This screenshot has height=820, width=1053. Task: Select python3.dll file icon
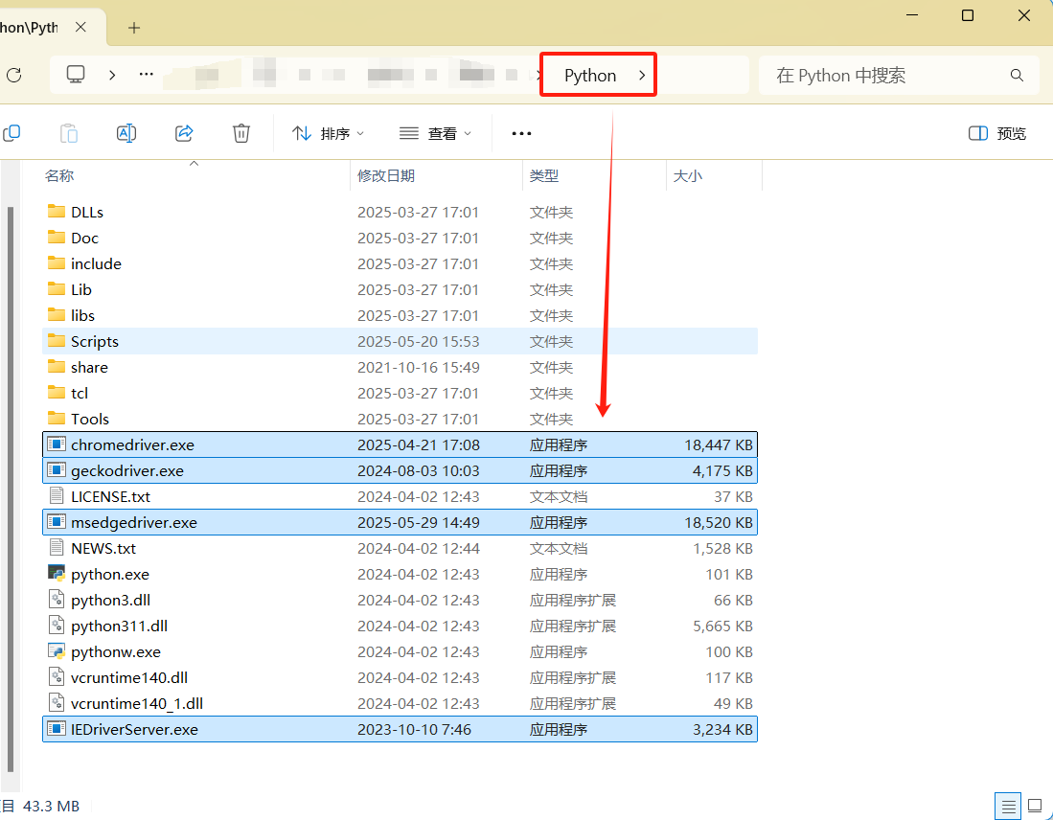point(57,599)
